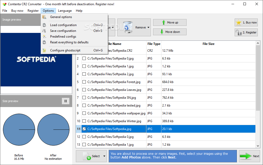Viewport: 263px width, 165px height.
Task: Click the padlock Register icon
Action: 238,32
